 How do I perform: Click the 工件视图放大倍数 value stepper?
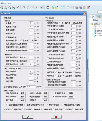point(77,62)
